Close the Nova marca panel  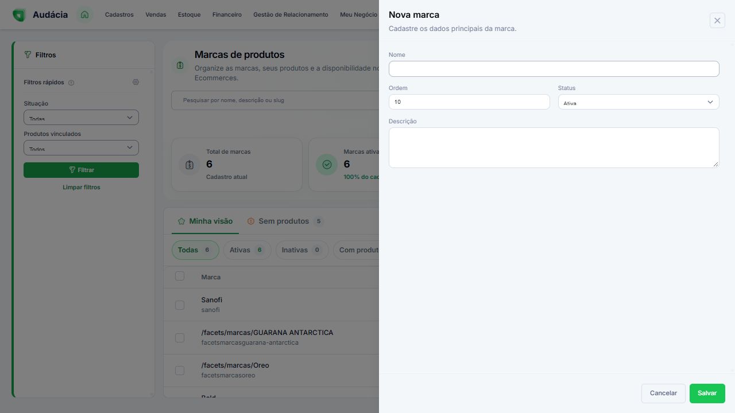tap(717, 21)
